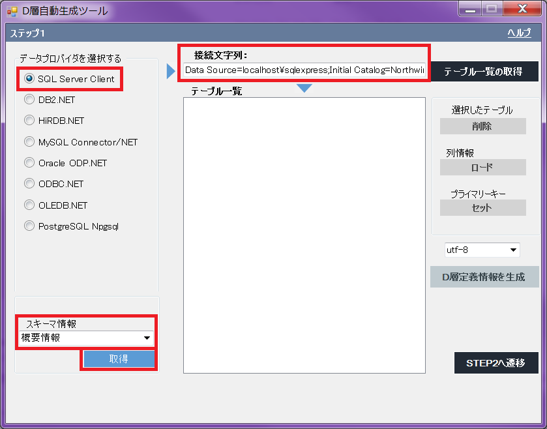Open the ヘルプ link

point(519,33)
